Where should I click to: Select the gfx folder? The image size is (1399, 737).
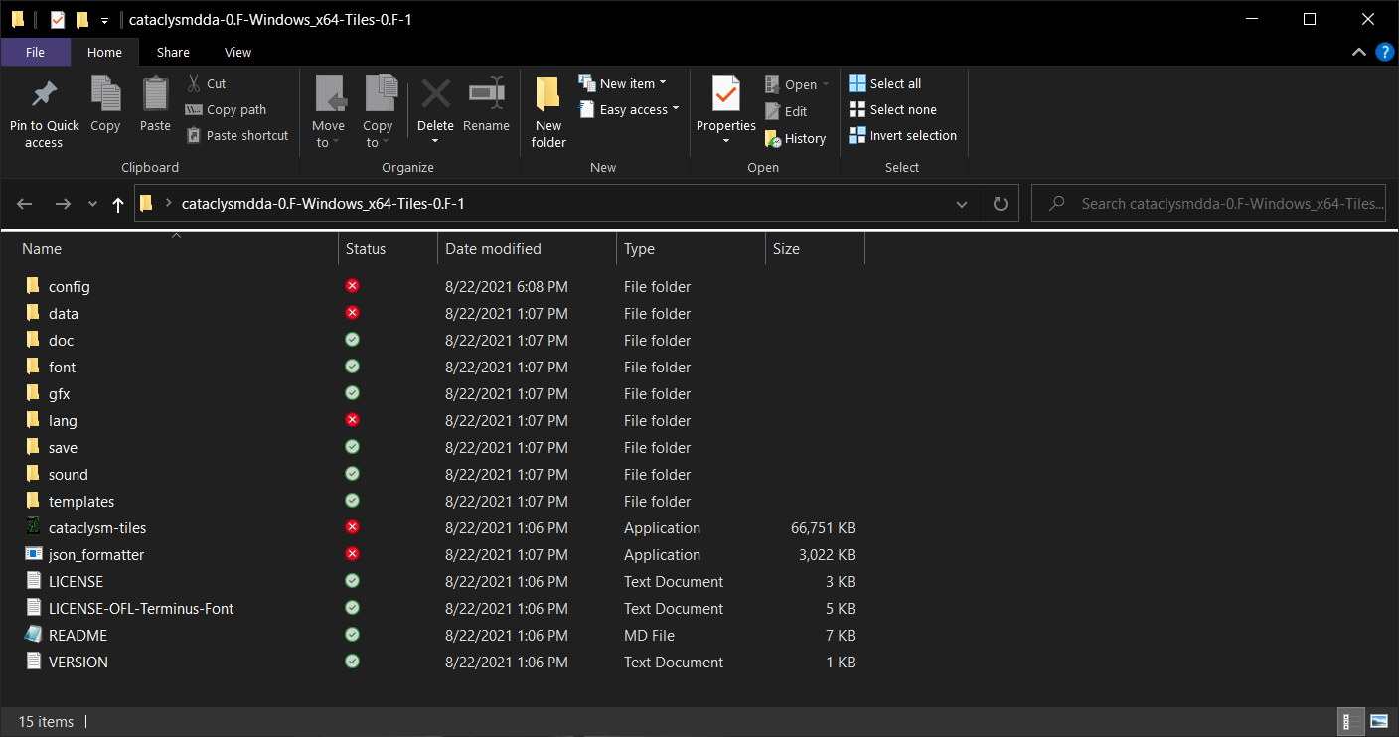[x=60, y=394]
